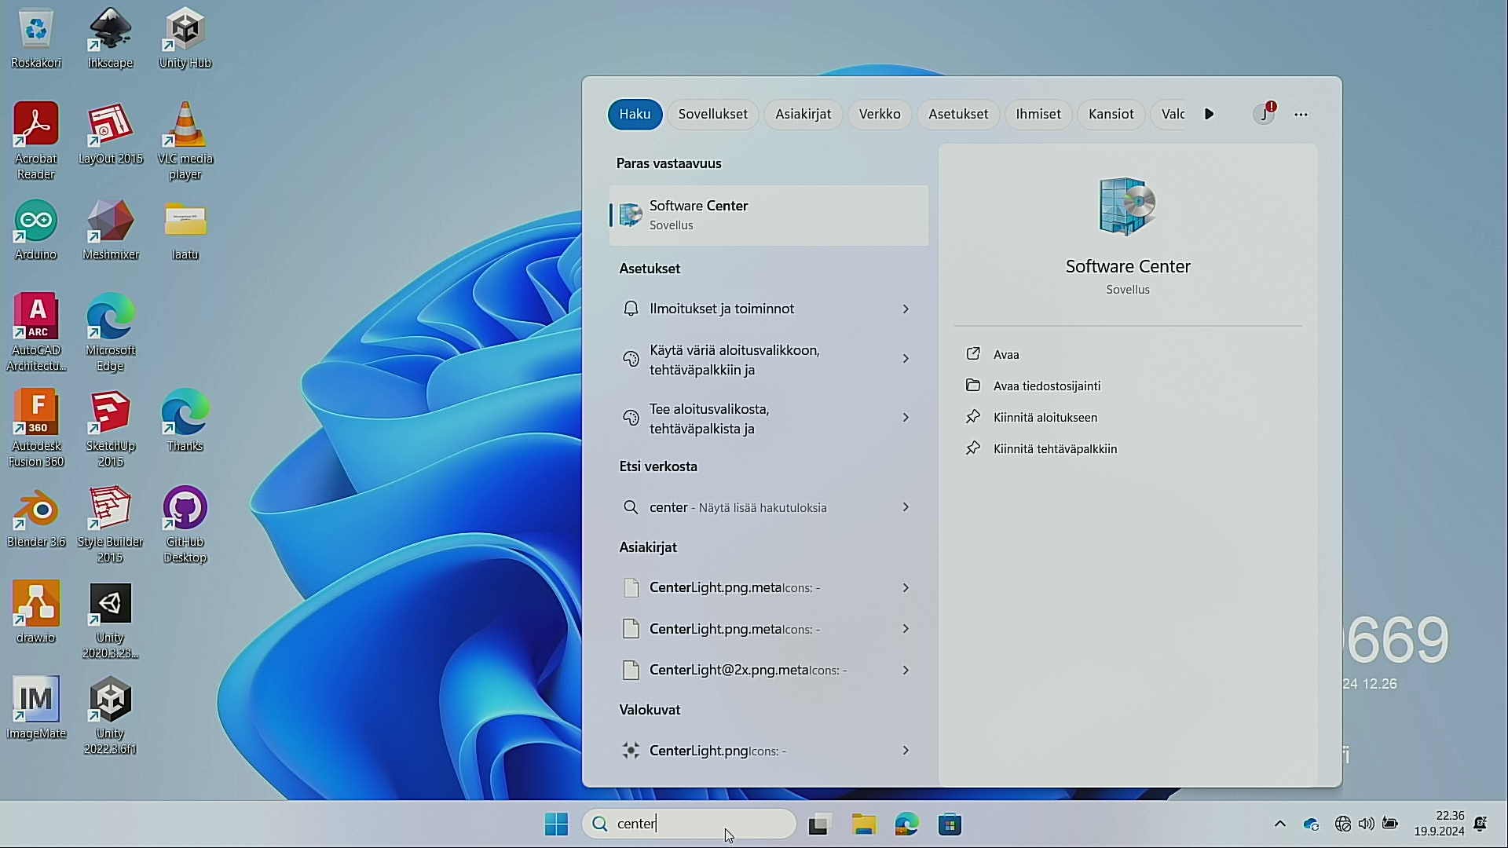Open Microsoft Edge desktop shortcut
The image size is (1508, 848).
tap(110, 332)
